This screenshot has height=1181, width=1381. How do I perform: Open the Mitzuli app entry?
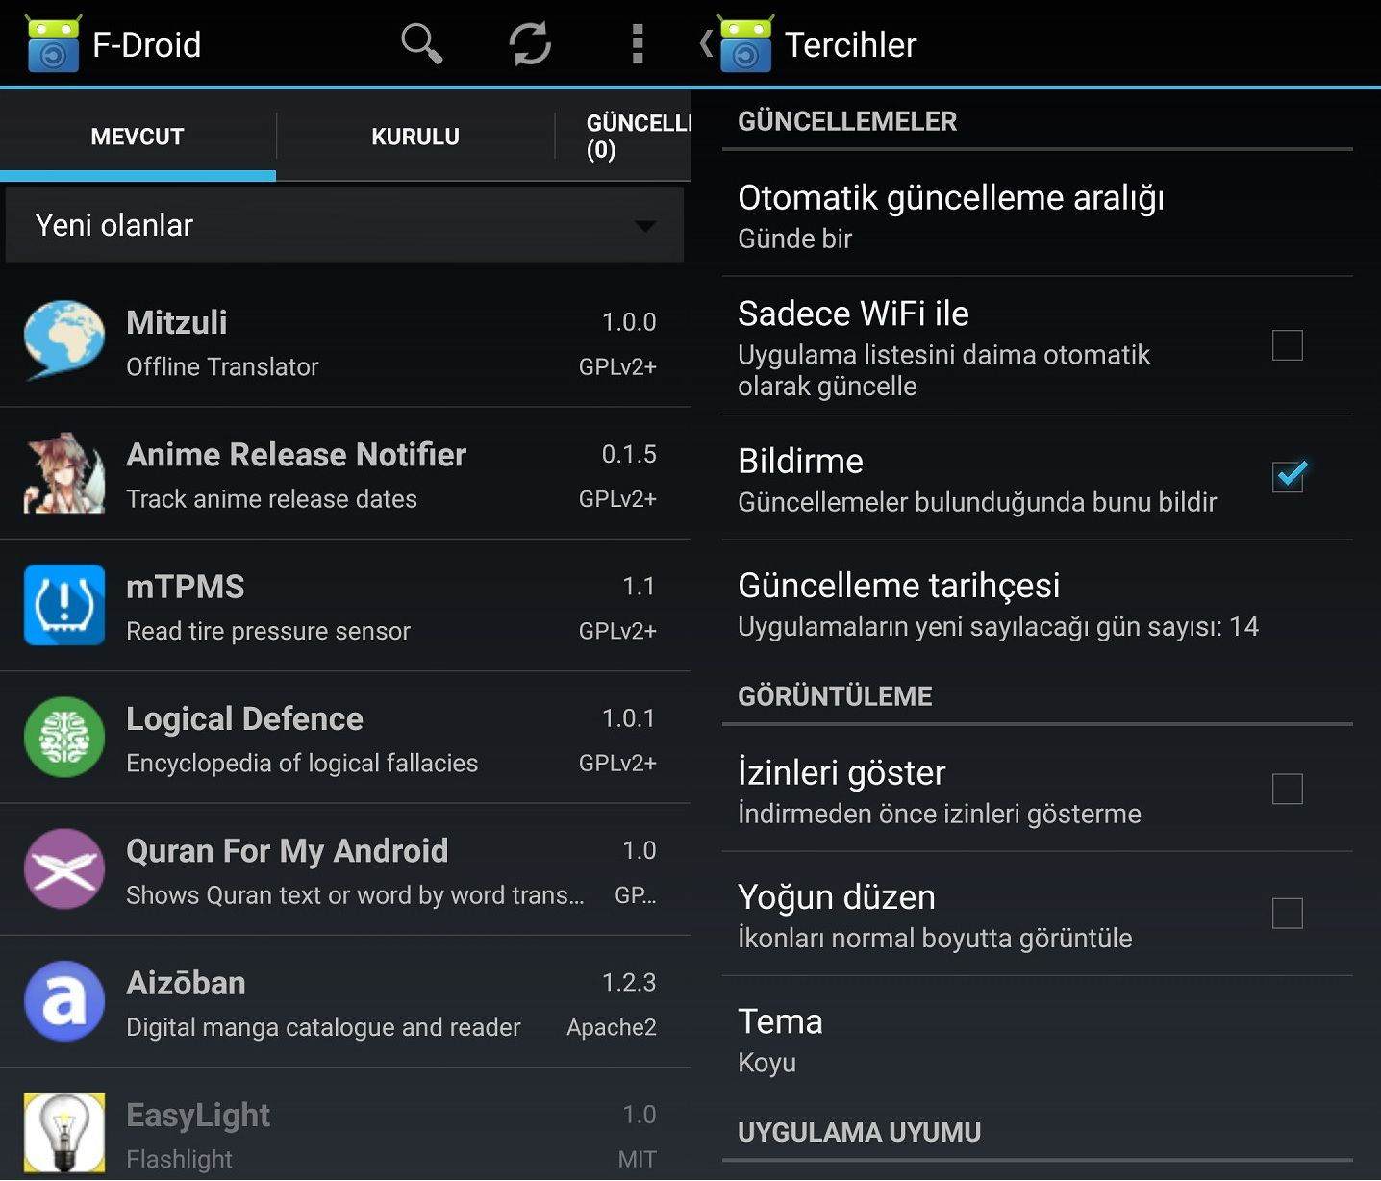pos(345,341)
